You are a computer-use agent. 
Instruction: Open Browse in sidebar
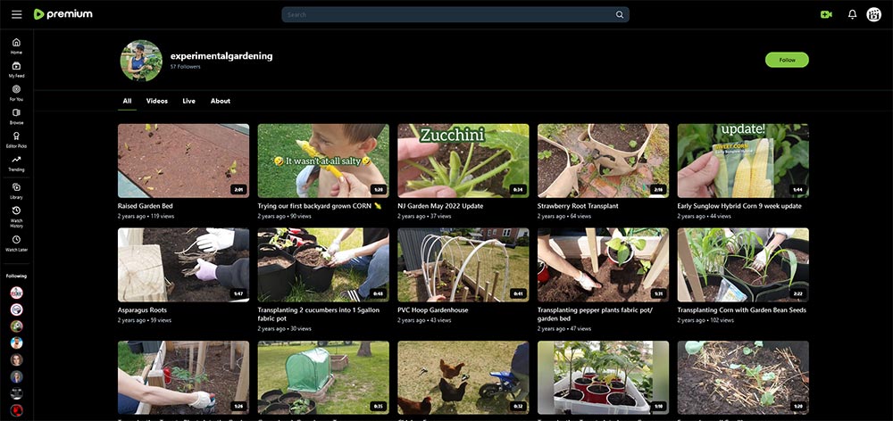[x=16, y=117]
